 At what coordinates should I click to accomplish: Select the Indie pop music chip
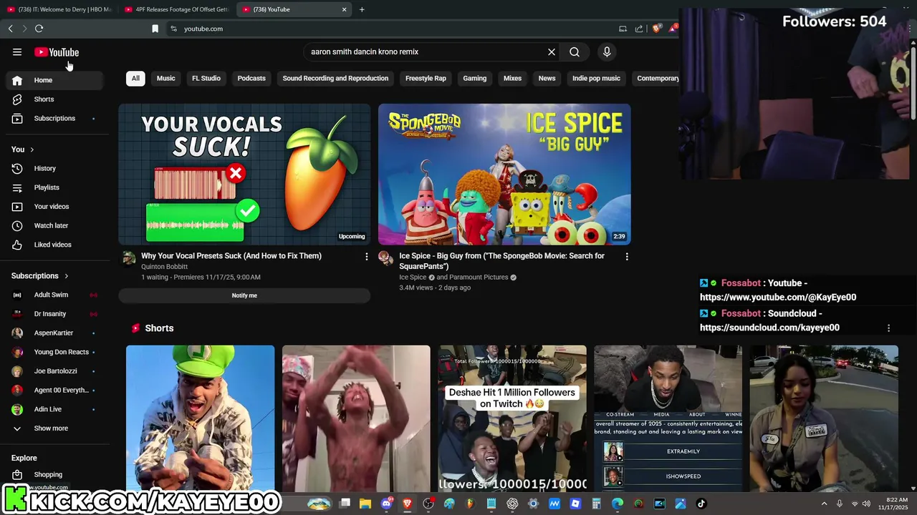596,78
